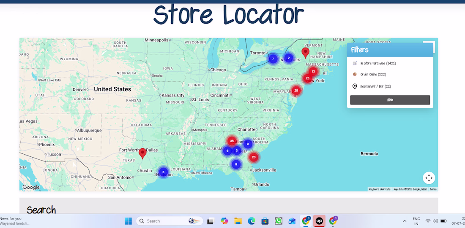This screenshot has width=465, height=228.
Task: Open the red cluster marker labeled 20
Action: [x=254, y=157]
